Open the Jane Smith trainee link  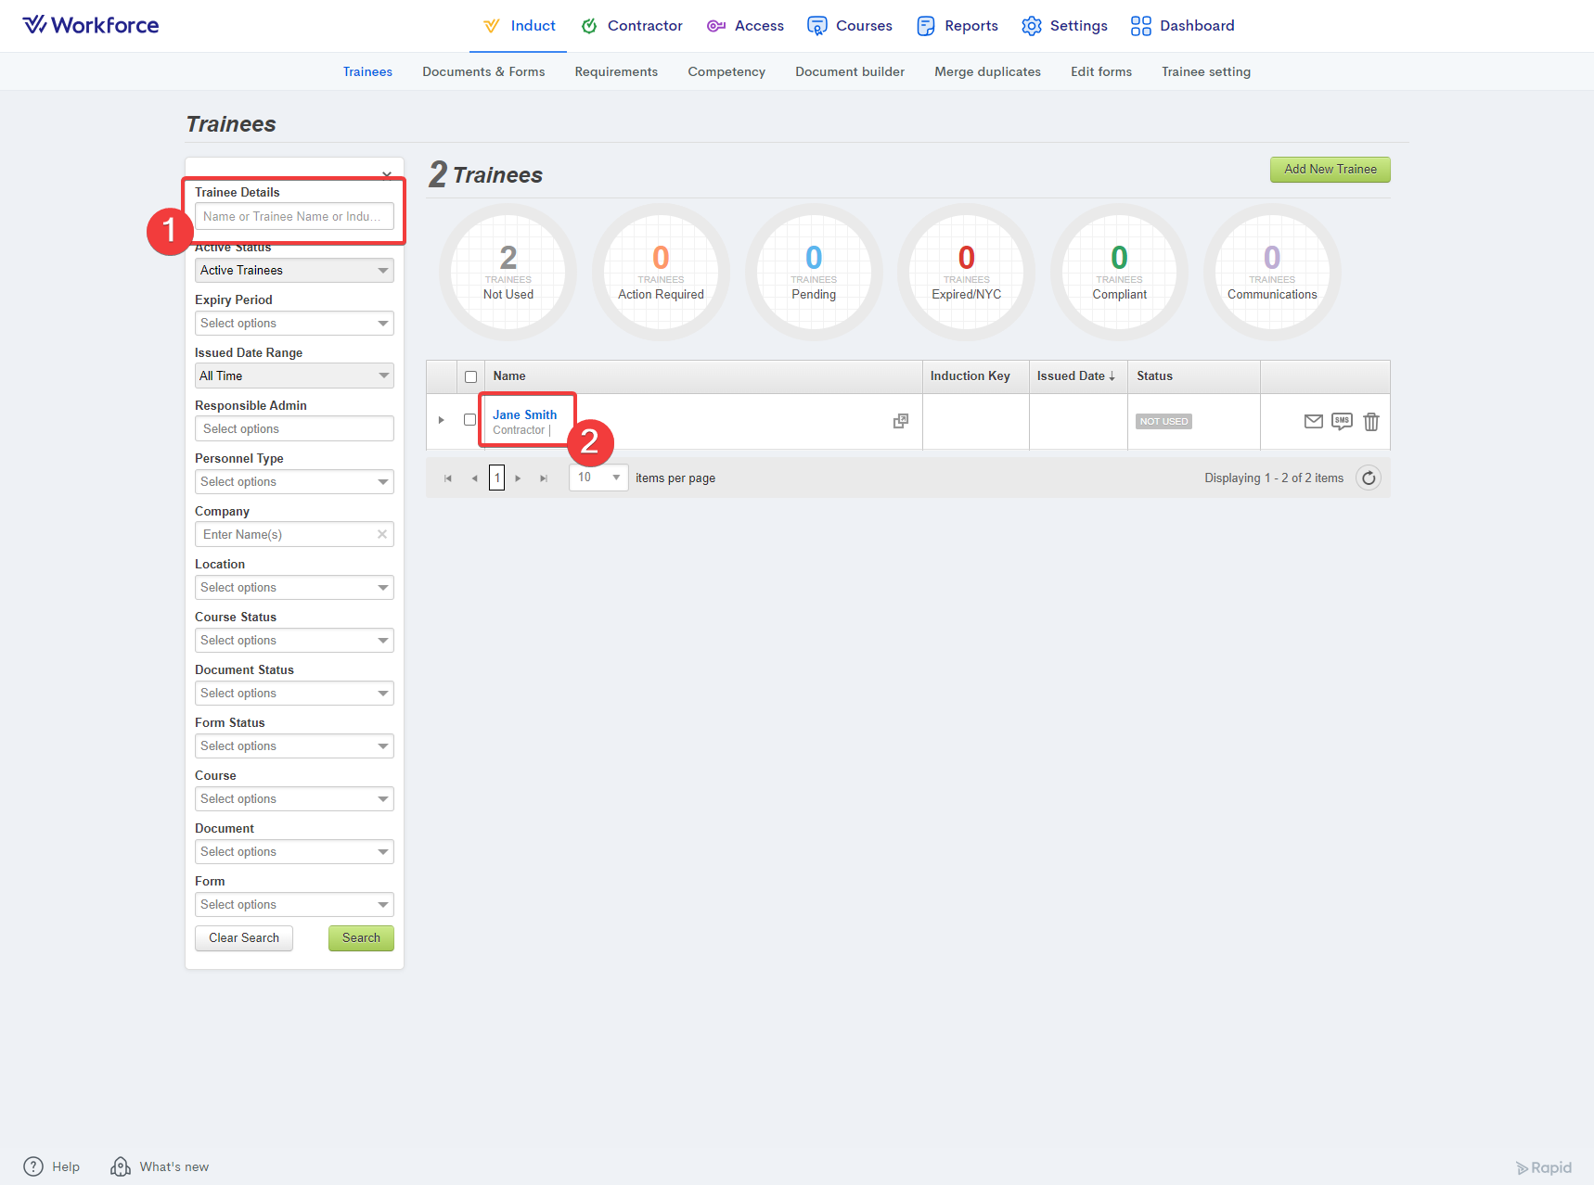pos(524,414)
